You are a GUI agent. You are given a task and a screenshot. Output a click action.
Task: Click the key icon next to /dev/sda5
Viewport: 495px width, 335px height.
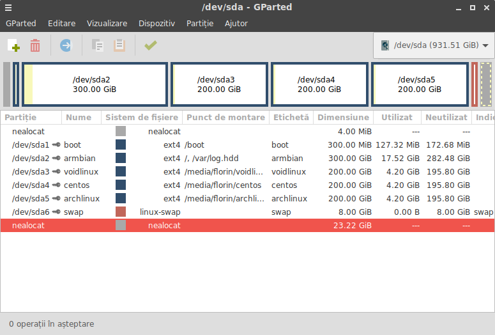56,198
